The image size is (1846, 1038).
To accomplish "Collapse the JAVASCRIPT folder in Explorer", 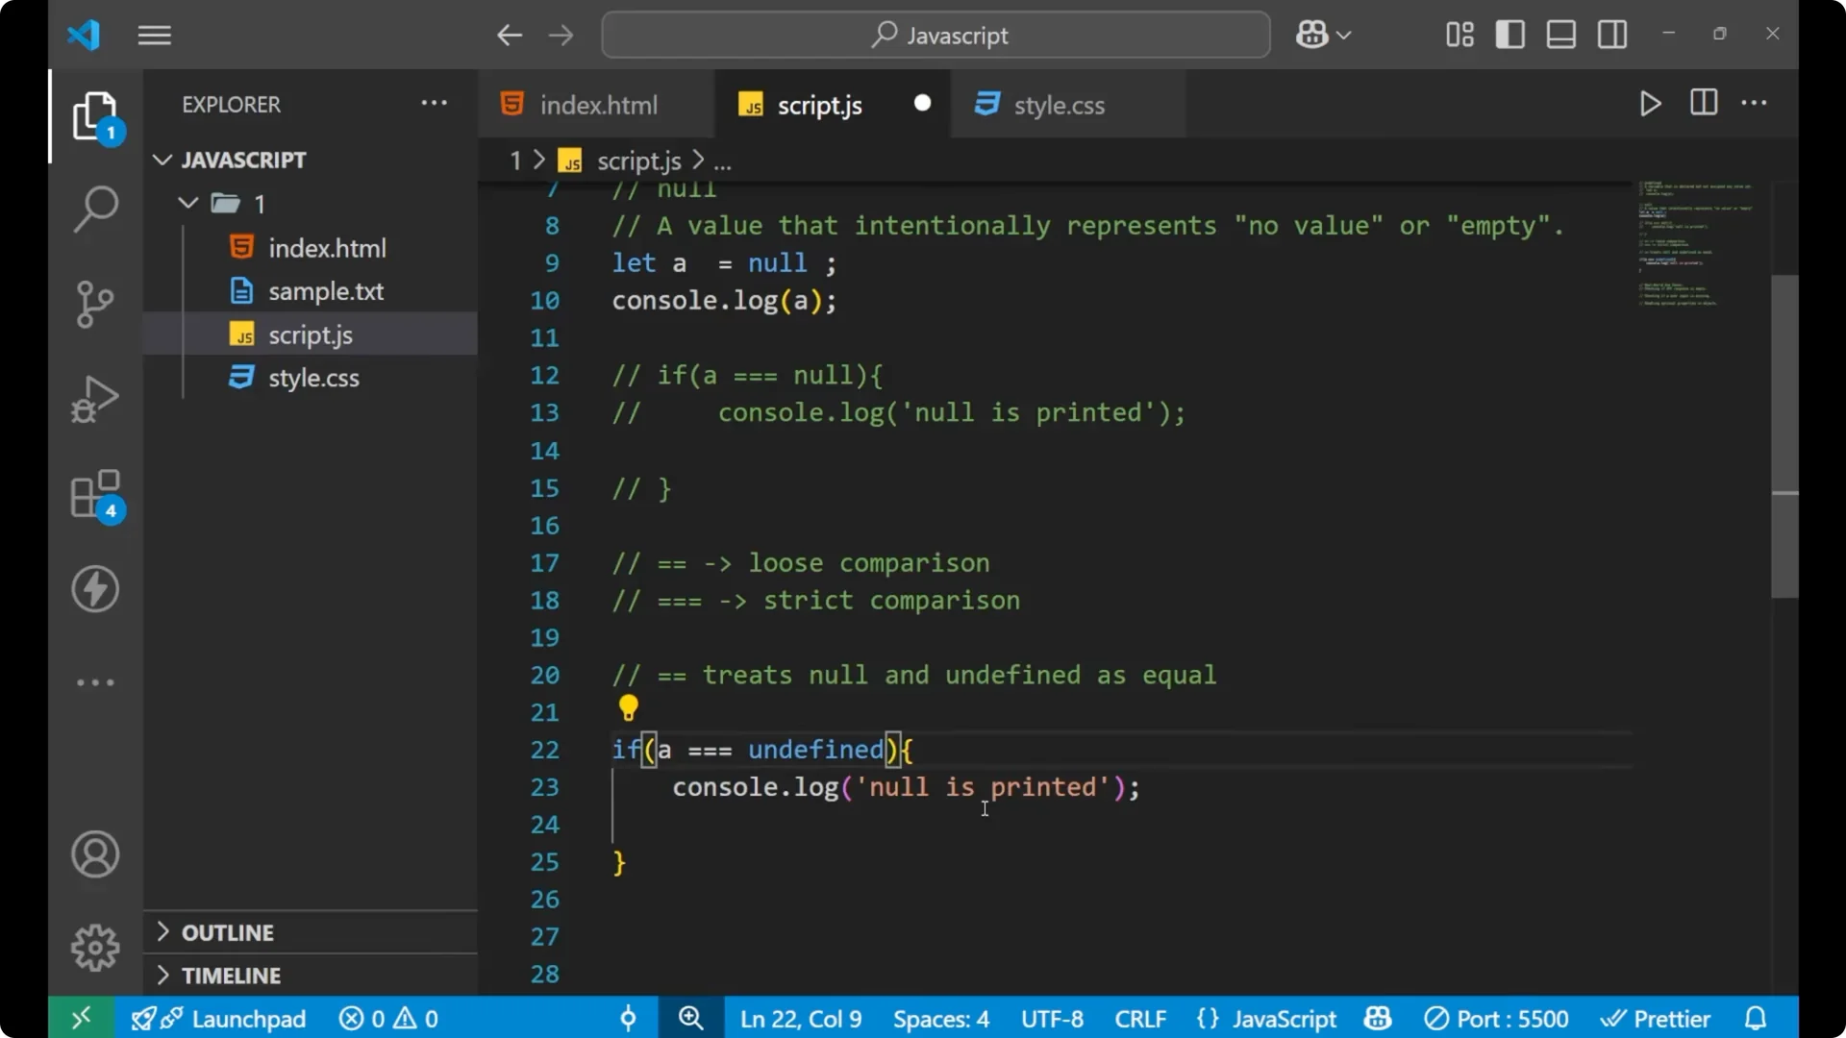I will tap(162, 160).
